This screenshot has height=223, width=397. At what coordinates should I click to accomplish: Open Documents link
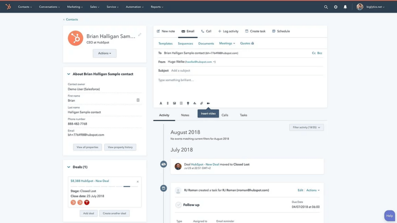pos(206,44)
